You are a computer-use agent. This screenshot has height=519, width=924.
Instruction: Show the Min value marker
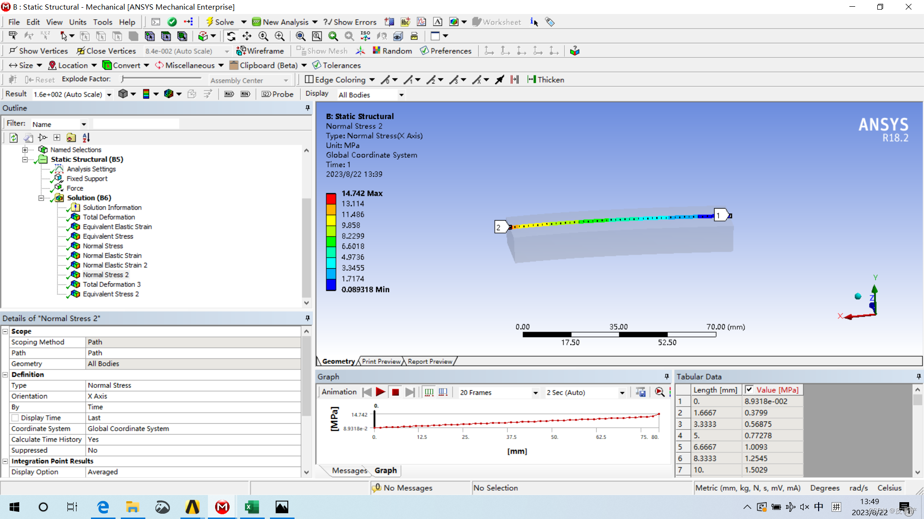245,94
